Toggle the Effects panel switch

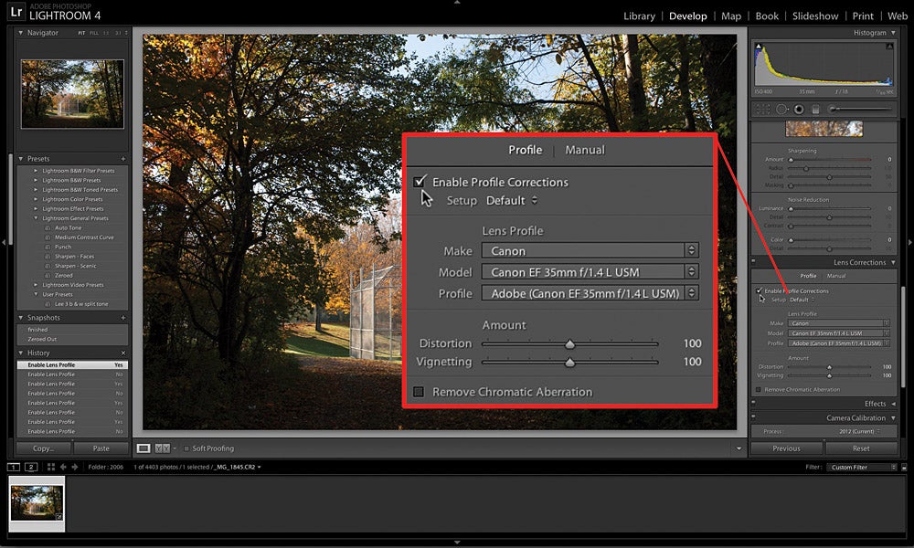(x=754, y=403)
